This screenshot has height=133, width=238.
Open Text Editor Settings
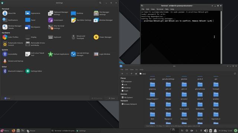81,20
